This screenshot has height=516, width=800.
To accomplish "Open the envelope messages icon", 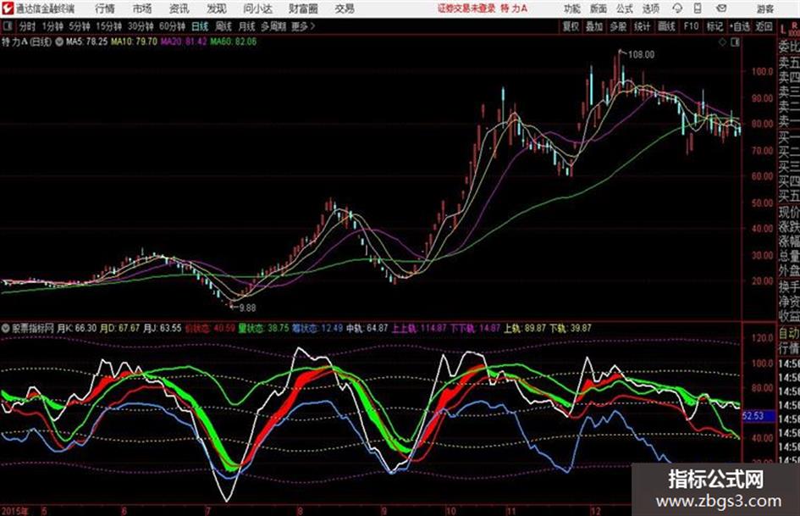I will (x=721, y=8).
